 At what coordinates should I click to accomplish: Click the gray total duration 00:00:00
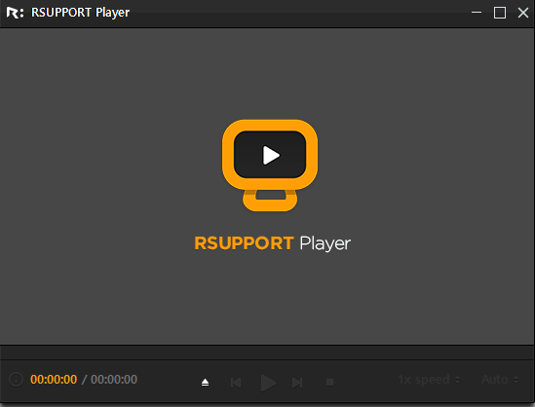(x=114, y=380)
